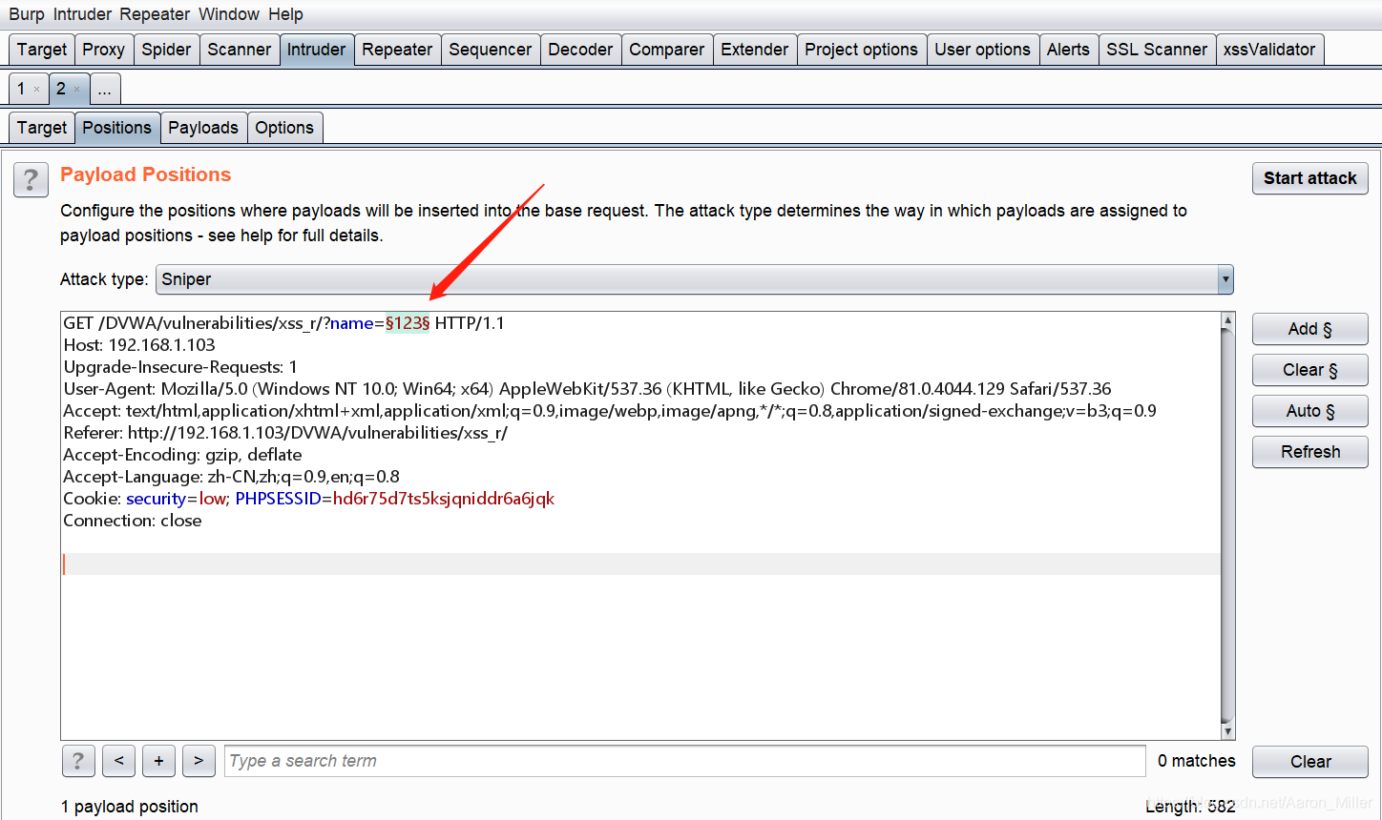Screen dimensions: 1382x820
Task: Open the Repeater menu
Action: pos(155,14)
